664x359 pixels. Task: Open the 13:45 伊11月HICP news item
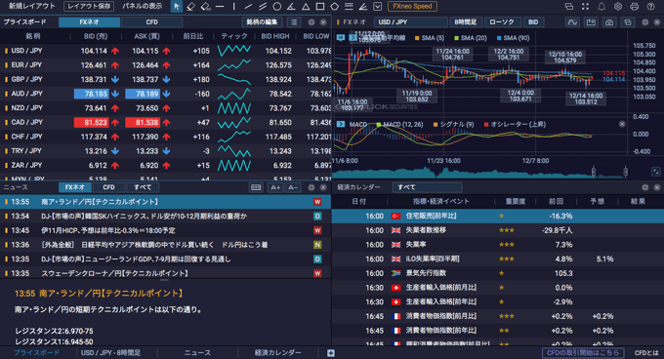coord(165,230)
